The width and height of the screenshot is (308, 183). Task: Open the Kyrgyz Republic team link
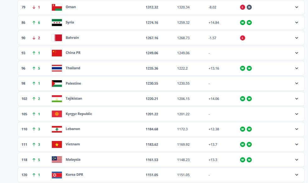[79, 114]
